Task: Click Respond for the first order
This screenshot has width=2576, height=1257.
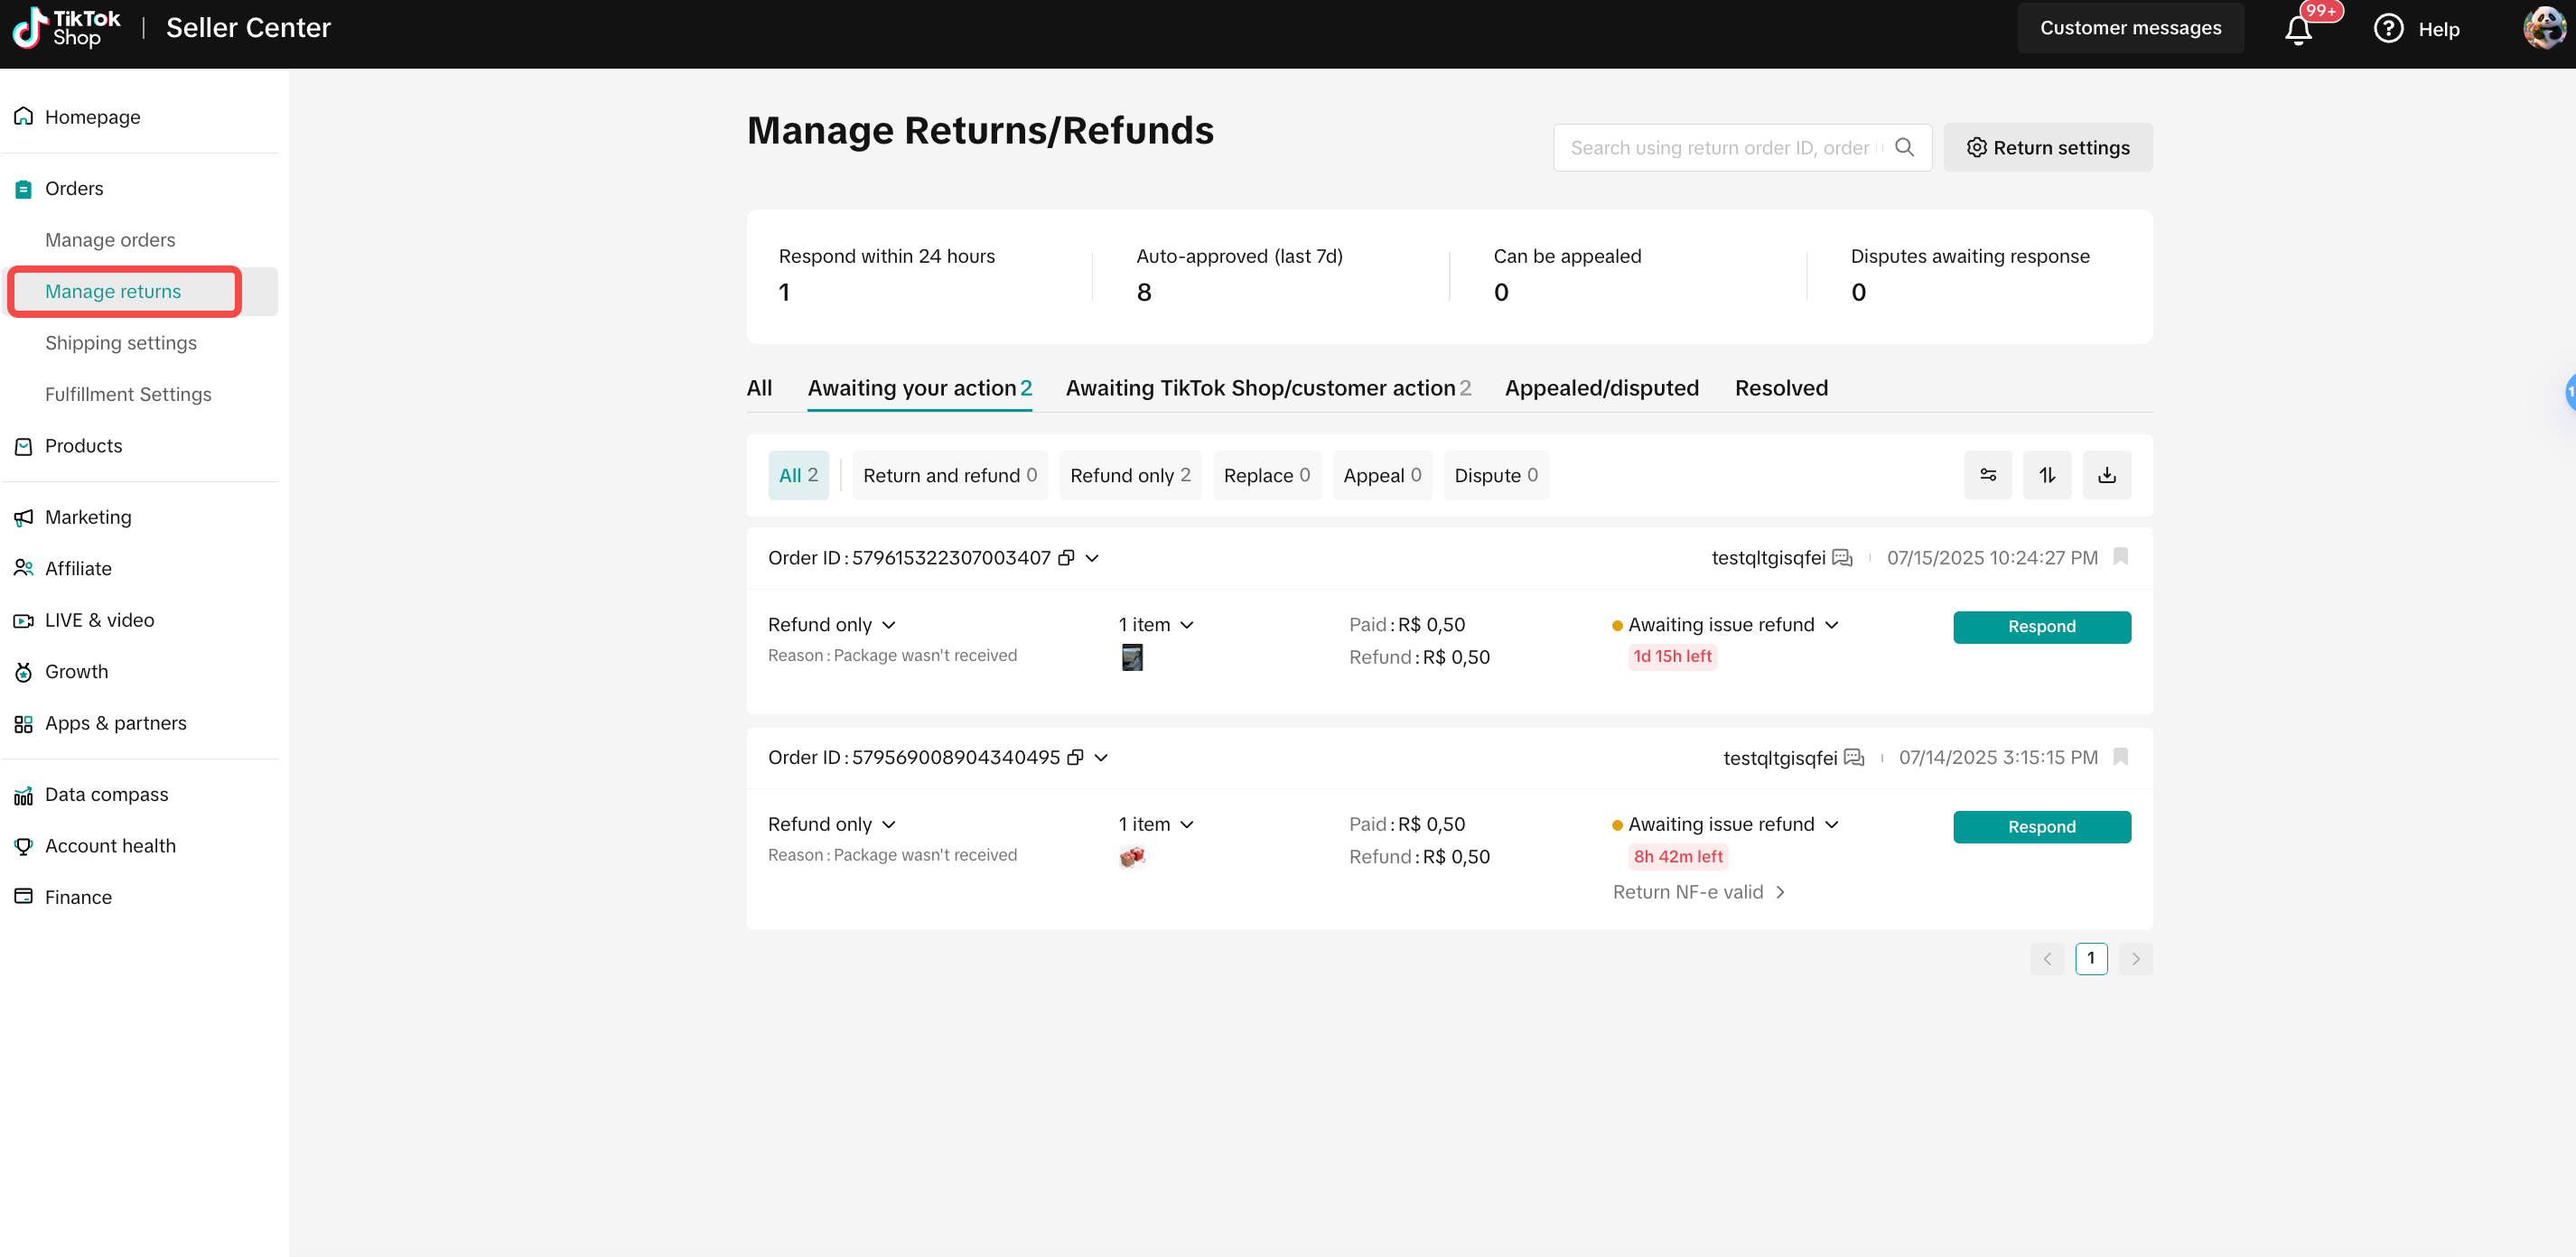Action: [2041, 627]
